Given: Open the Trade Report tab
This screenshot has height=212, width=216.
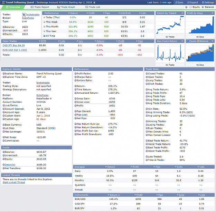Looking at the screenshot, I should point(40,7).
